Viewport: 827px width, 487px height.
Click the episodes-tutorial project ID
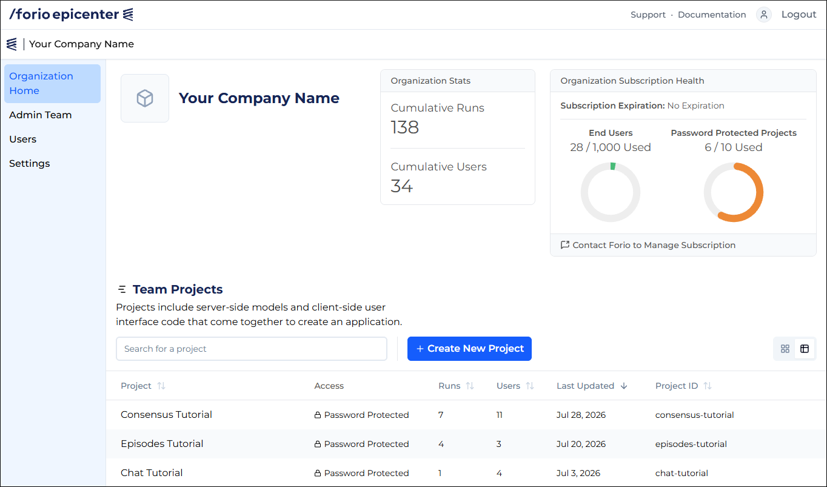coord(691,444)
